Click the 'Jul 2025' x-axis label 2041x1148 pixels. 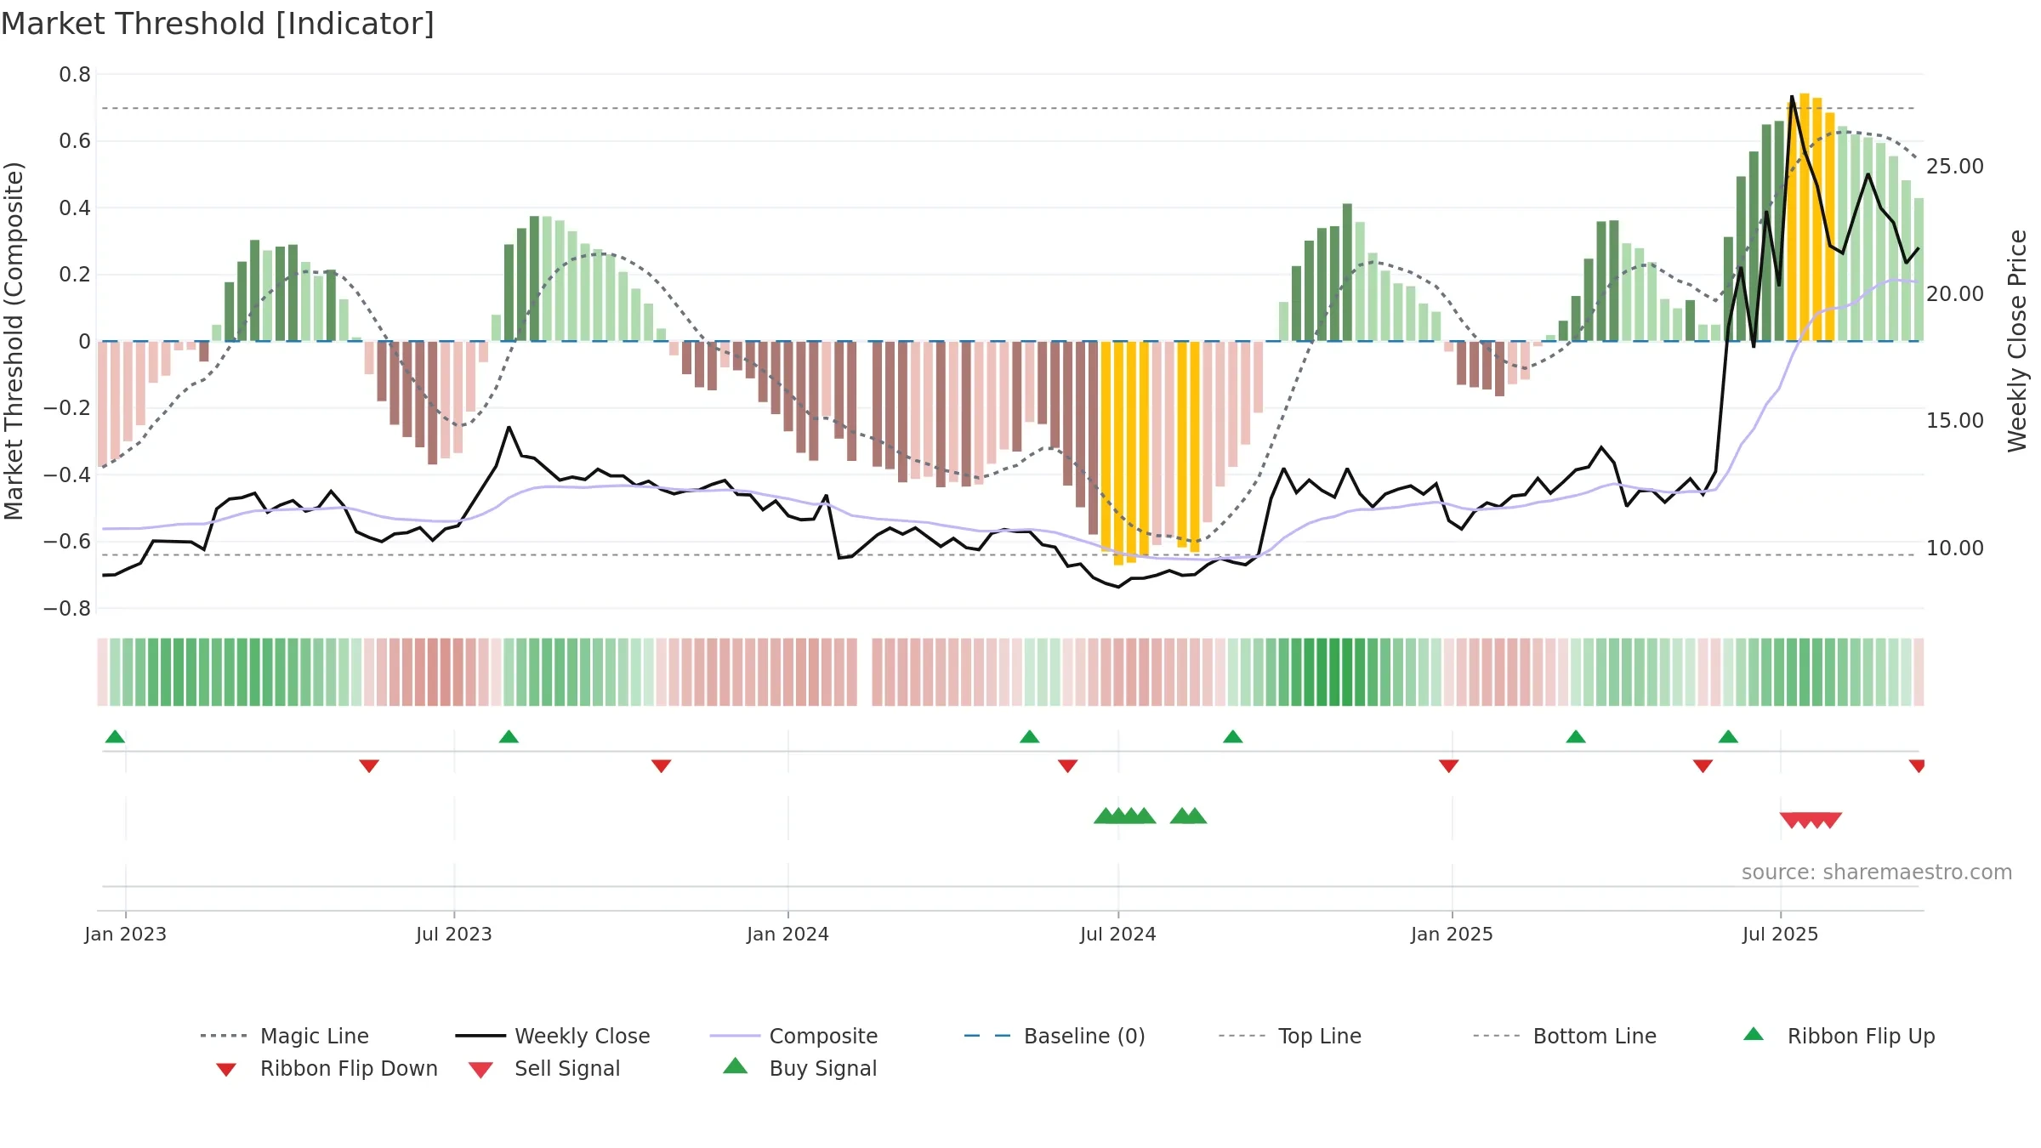click(1781, 935)
